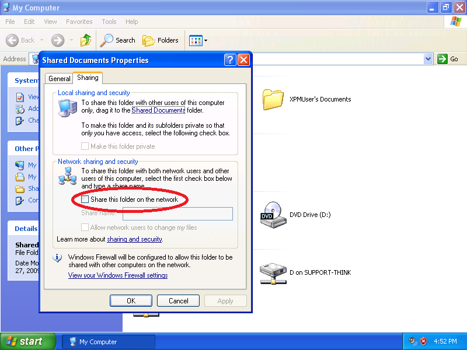The height and width of the screenshot is (350, 467).
Task: Open the Help menu
Action: tap(132, 22)
